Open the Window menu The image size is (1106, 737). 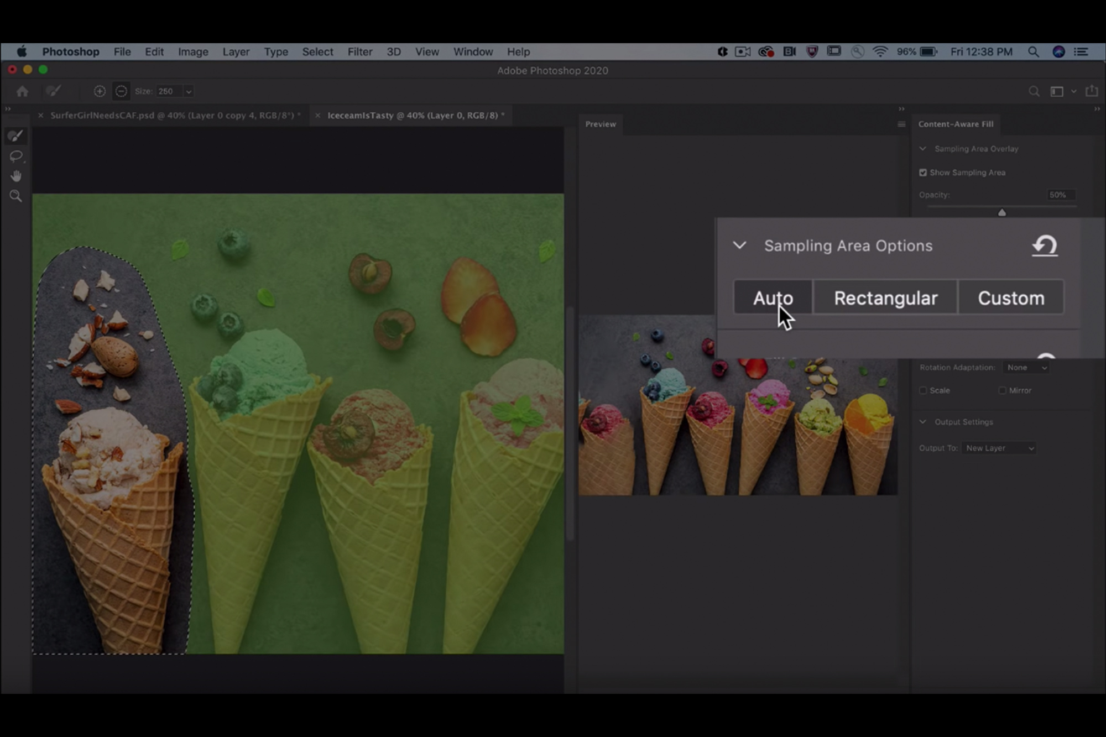pos(473,51)
